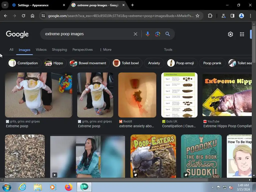
Task: Clear the search box with X
Action: [135, 34]
